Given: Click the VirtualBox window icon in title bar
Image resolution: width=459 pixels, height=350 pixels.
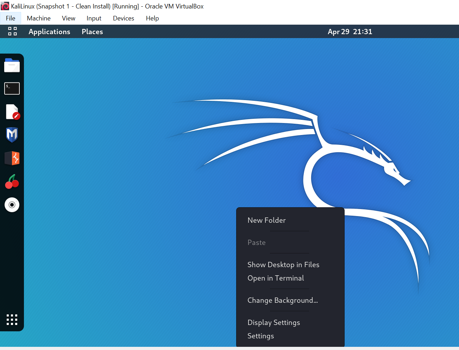Looking at the screenshot, I should pyautogui.click(x=5, y=6).
